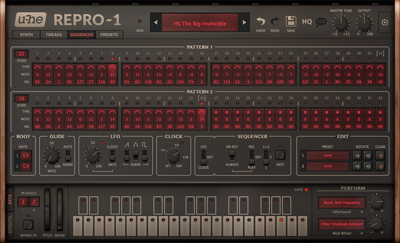Viewport: 400px width, 243px height.
Task: Click the CLOCK division knob
Action: click(173, 155)
